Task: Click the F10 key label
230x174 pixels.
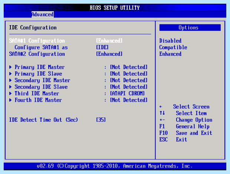Action: click(164, 133)
